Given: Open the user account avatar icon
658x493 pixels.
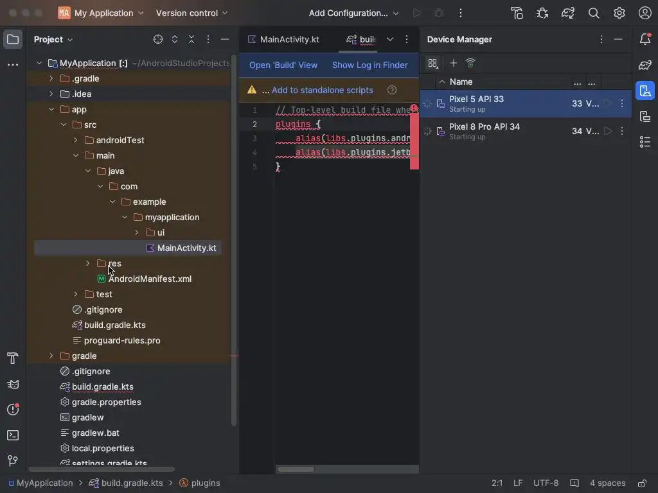Looking at the screenshot, I should tap(645, 13).
